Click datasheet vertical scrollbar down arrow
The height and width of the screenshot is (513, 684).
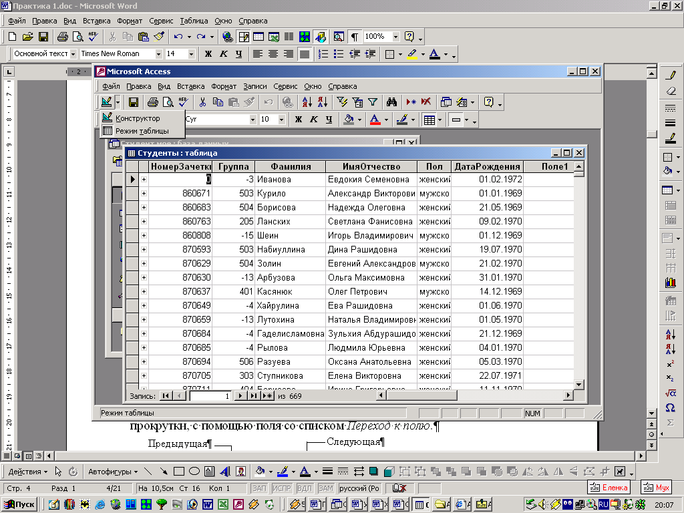coord(579,384)
